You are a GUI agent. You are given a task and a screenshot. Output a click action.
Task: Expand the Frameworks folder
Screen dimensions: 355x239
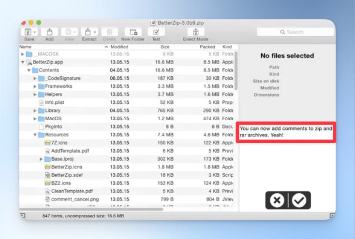[35, 86]
